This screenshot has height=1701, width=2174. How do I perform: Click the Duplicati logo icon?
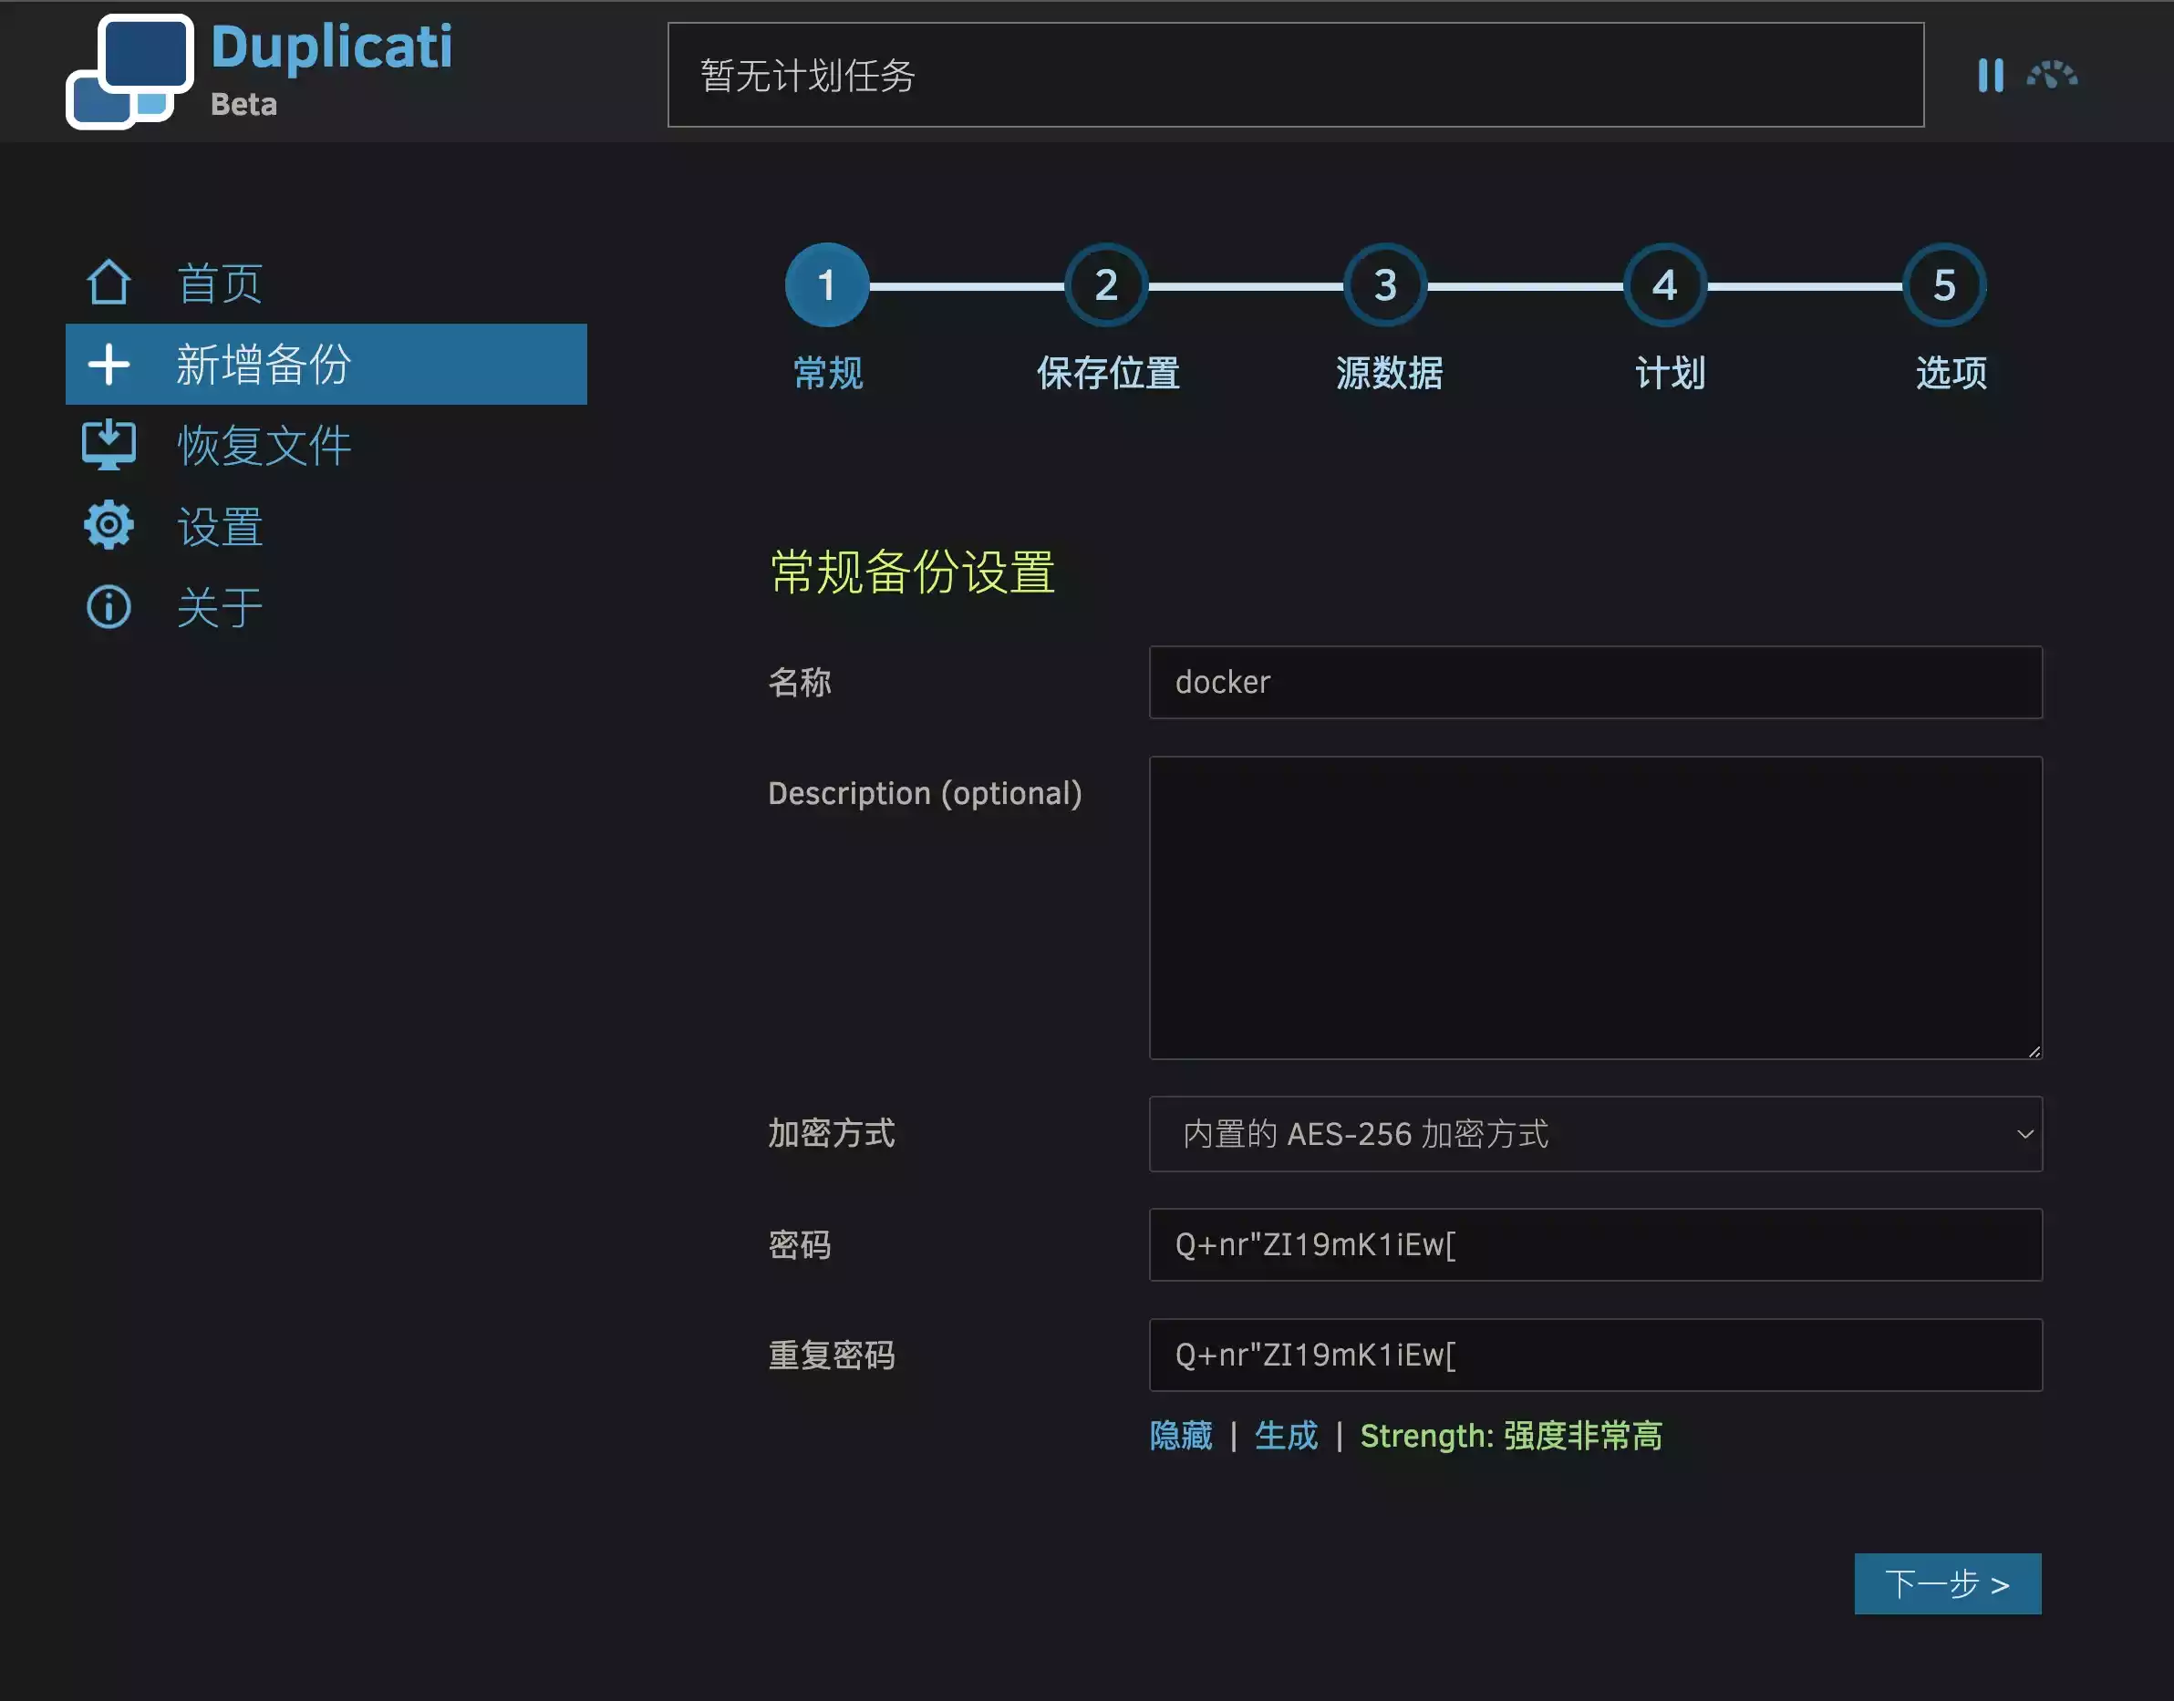pos(129,72)
